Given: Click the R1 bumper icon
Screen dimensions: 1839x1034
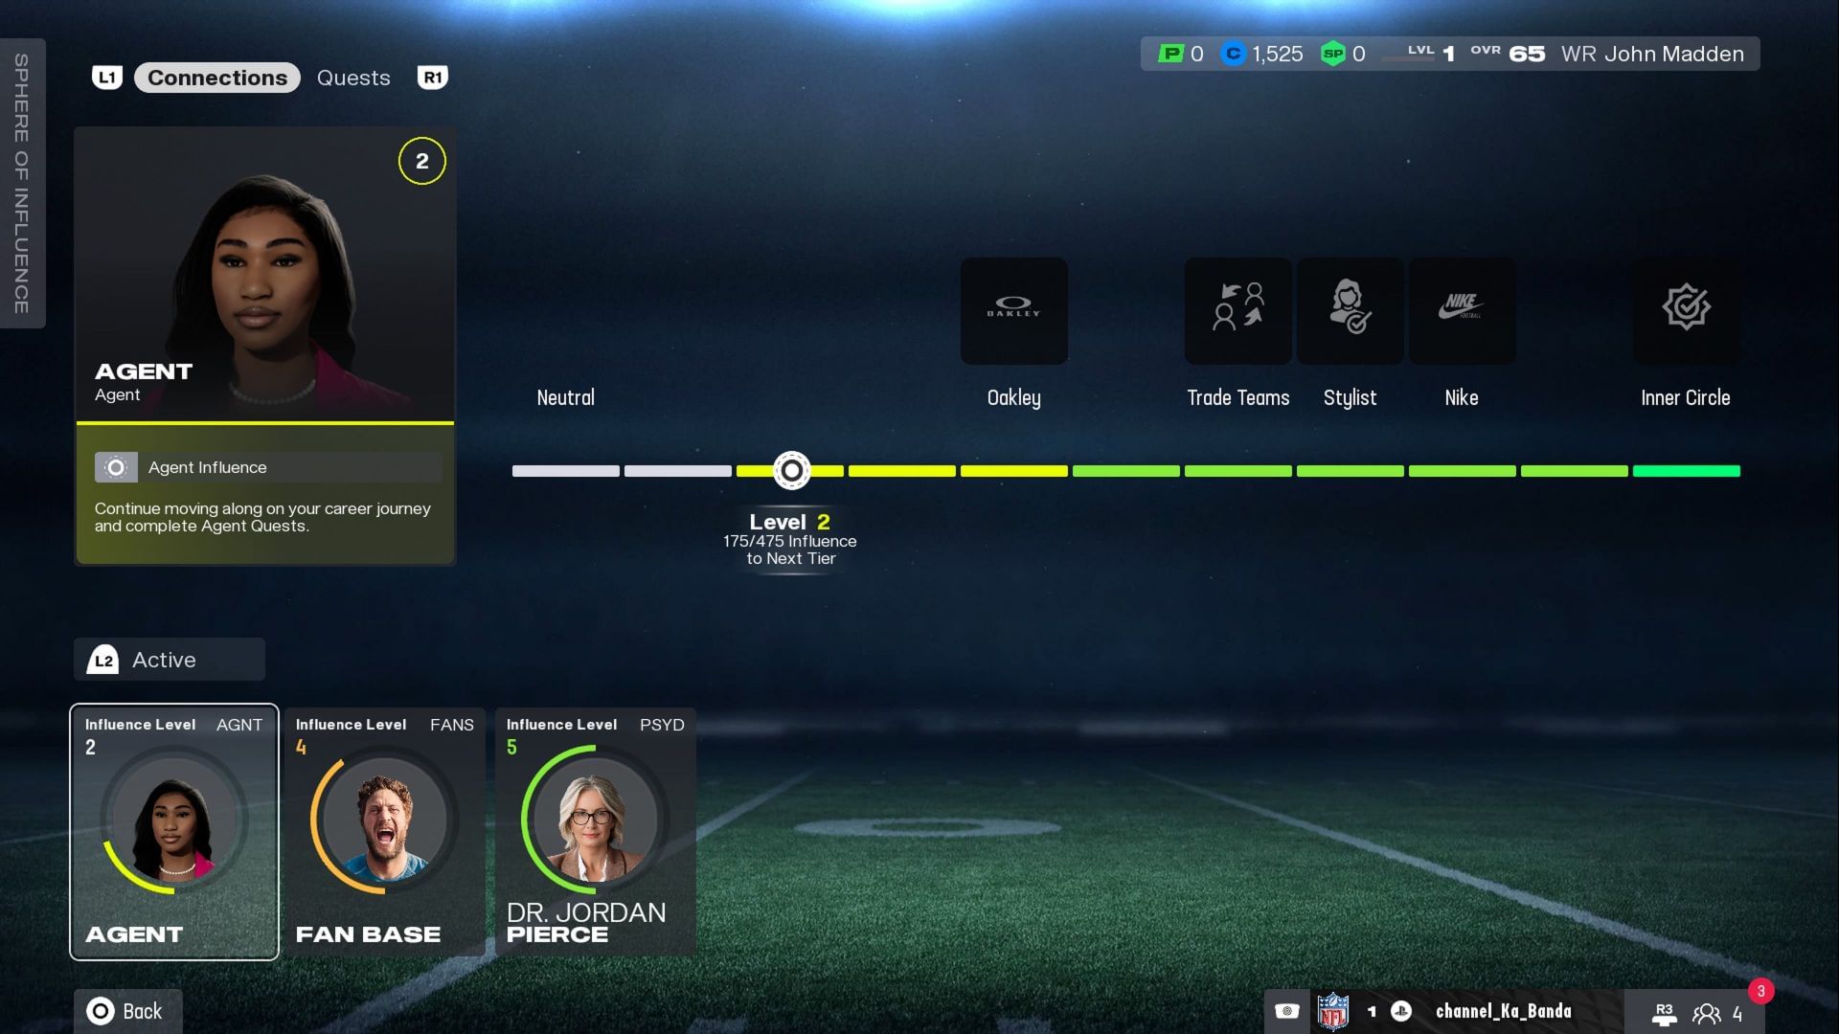Looking at the screenshot, I should pos(433,78).
